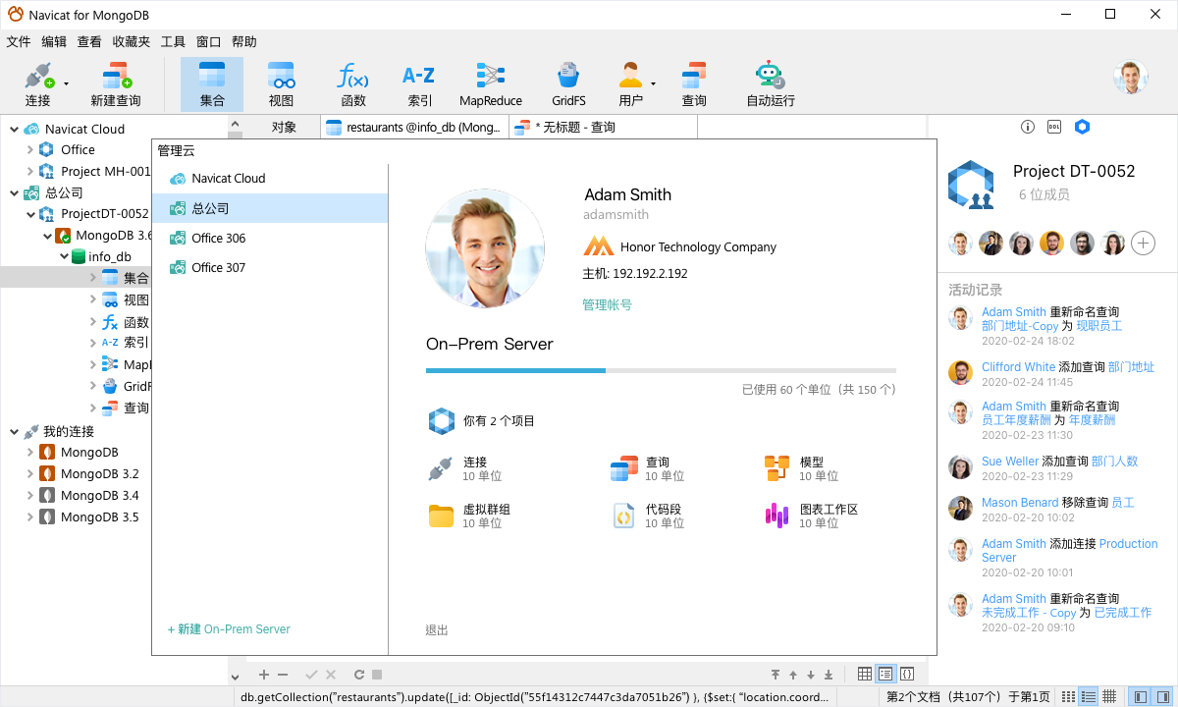Add a member with the plus circle

click(1142, 244)
